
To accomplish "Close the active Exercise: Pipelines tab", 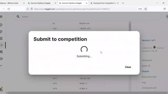I will [x=86, y=3].
